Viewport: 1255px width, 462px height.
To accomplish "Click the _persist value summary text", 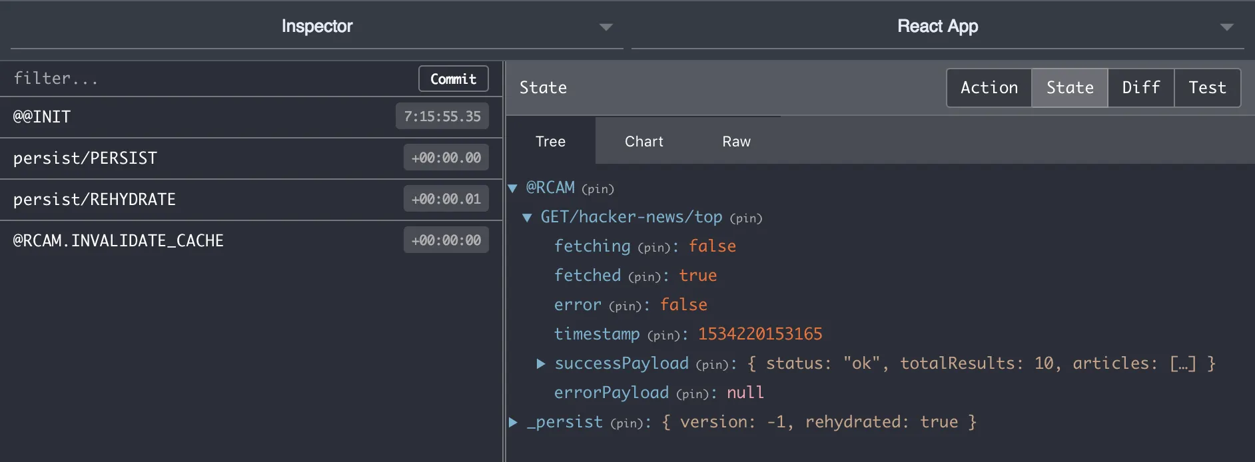I will (819, 422).
